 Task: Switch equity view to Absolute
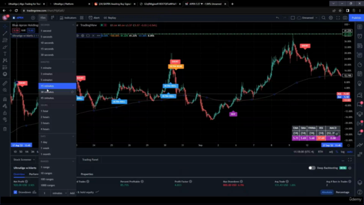pyautogui.click(x=327, y=192)
